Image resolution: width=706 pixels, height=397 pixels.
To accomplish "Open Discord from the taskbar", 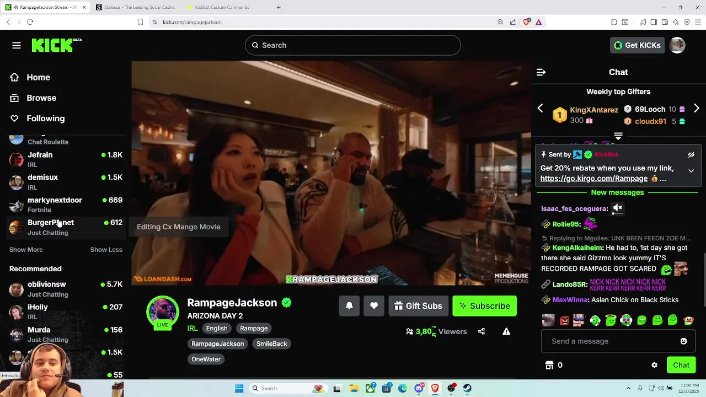I will click(419, 388).
